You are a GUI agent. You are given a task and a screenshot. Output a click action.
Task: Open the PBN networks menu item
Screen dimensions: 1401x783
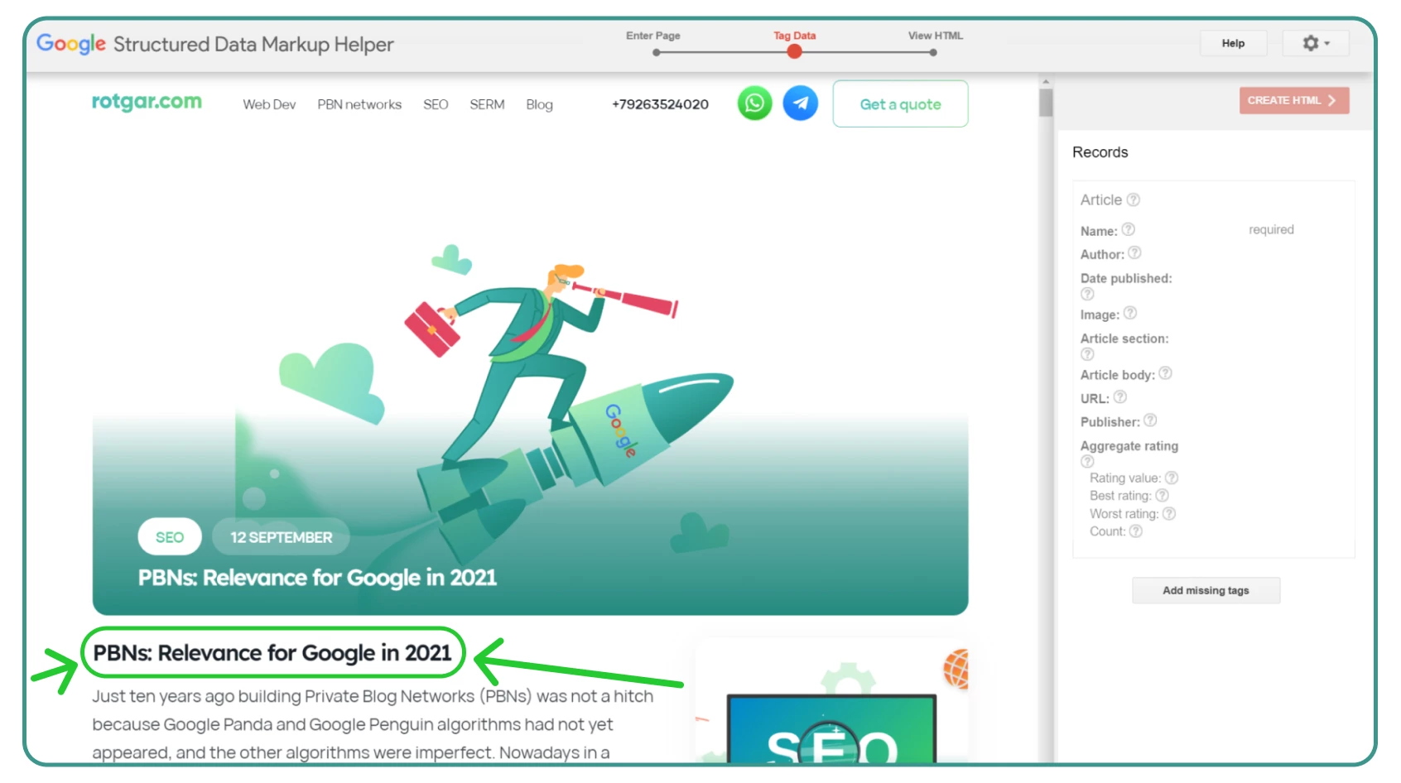click(359, 104)
